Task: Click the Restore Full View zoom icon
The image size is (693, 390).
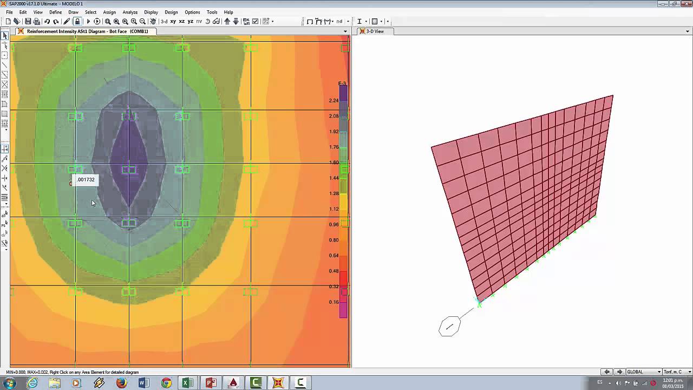Action: tap(116, 22)
